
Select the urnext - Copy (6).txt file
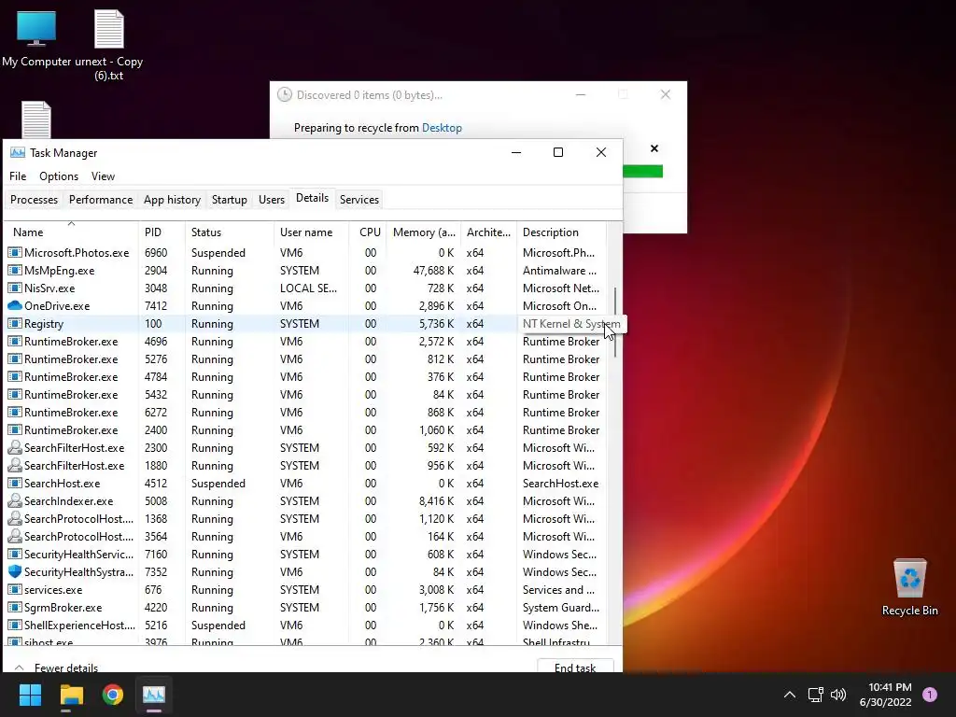pos(109,45)
